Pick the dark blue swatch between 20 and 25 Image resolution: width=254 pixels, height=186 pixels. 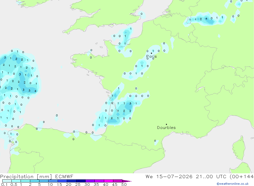[x=71, y=181]
